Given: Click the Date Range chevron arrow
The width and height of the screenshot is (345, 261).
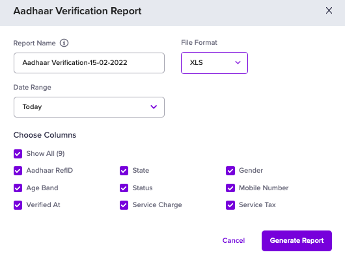Looking at the screenshot, I should point(154,107).
